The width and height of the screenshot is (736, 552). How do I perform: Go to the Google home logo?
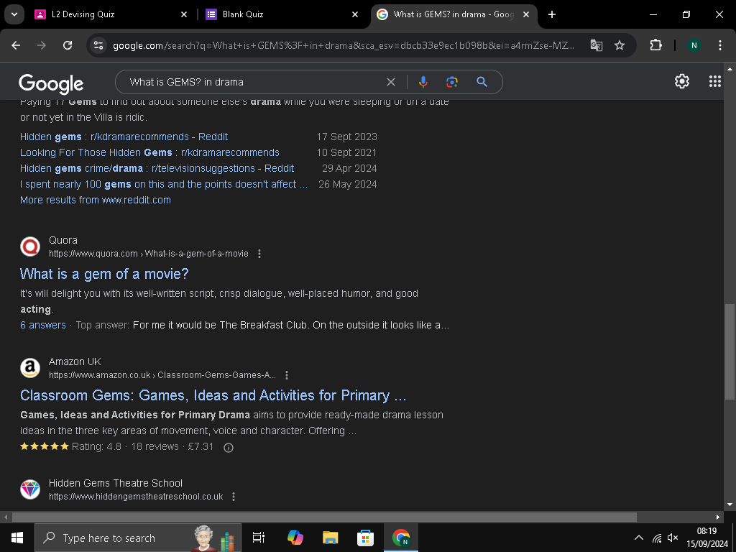tap(51, 83)
